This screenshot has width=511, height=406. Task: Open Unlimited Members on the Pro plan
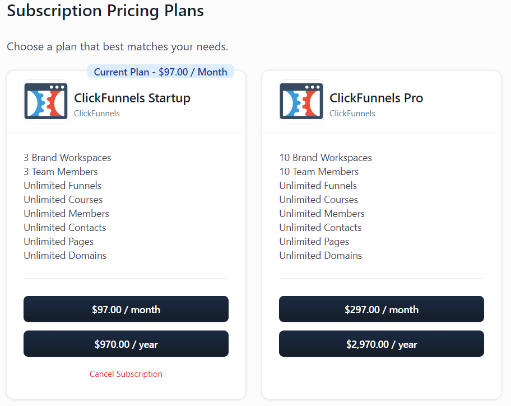322,213
